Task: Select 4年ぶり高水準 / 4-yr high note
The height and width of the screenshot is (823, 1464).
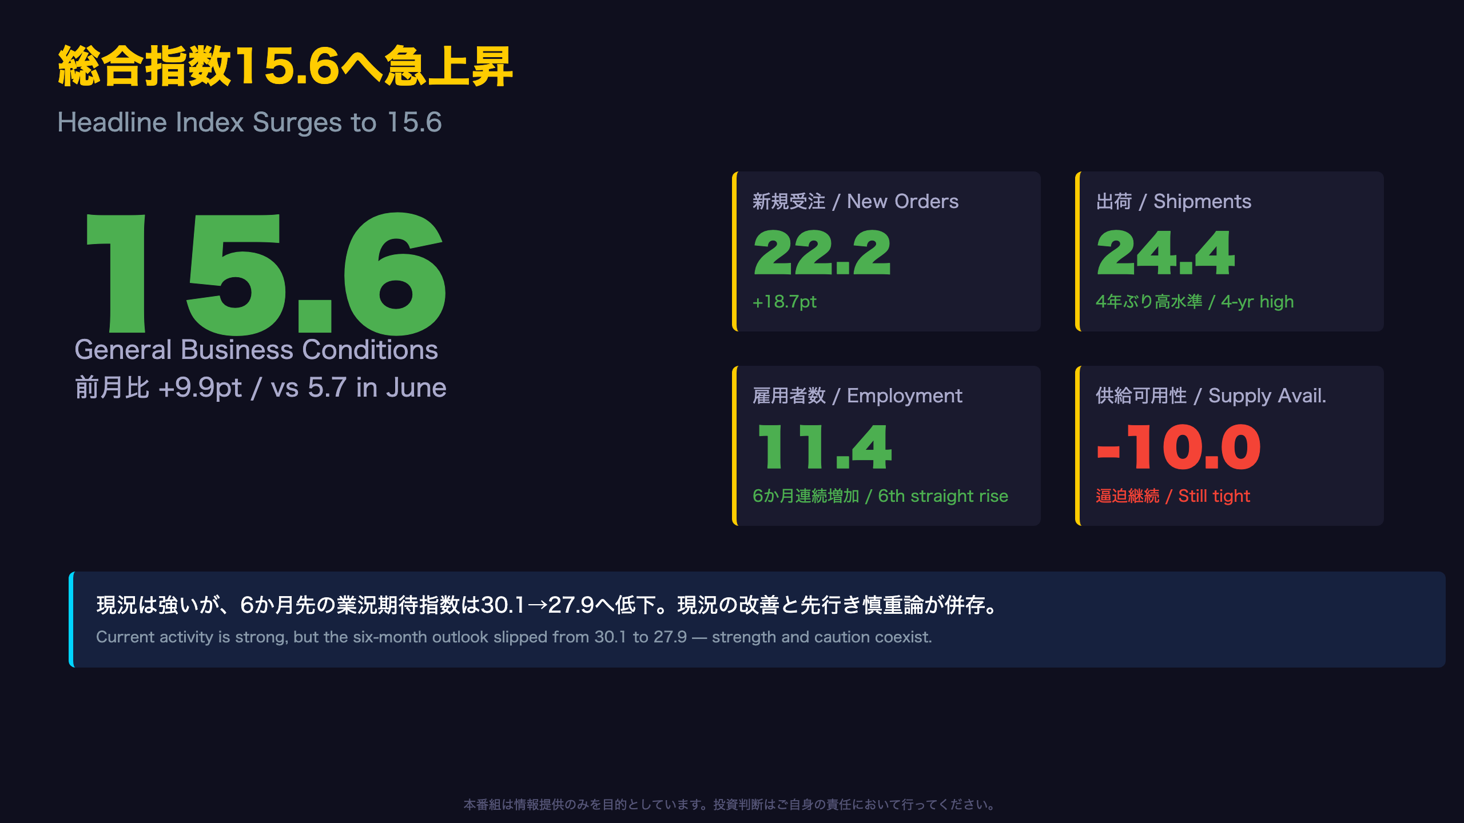Action: [1195, 301]
